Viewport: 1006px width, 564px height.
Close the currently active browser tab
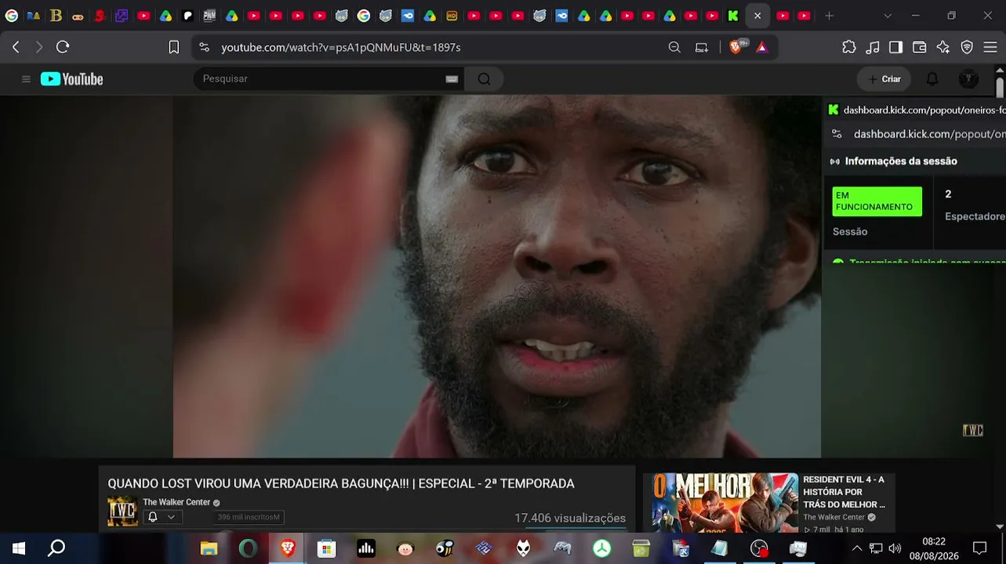757,16
